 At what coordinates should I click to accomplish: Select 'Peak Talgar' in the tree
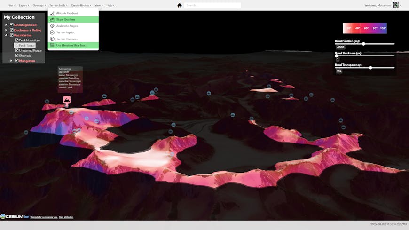(x=27, y=46)
